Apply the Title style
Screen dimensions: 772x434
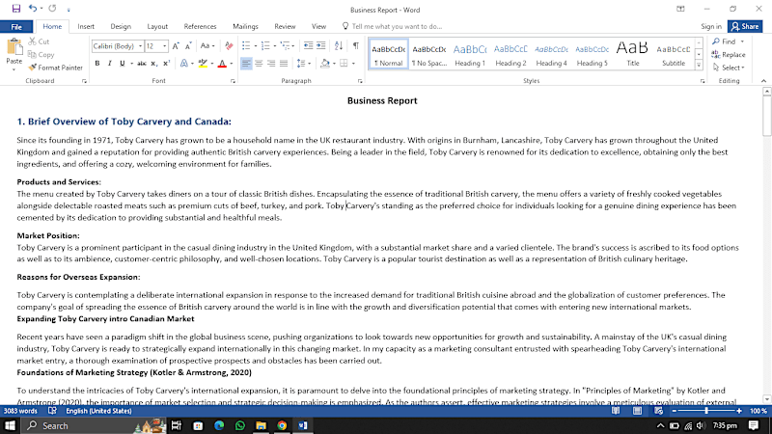click(633, 54)
